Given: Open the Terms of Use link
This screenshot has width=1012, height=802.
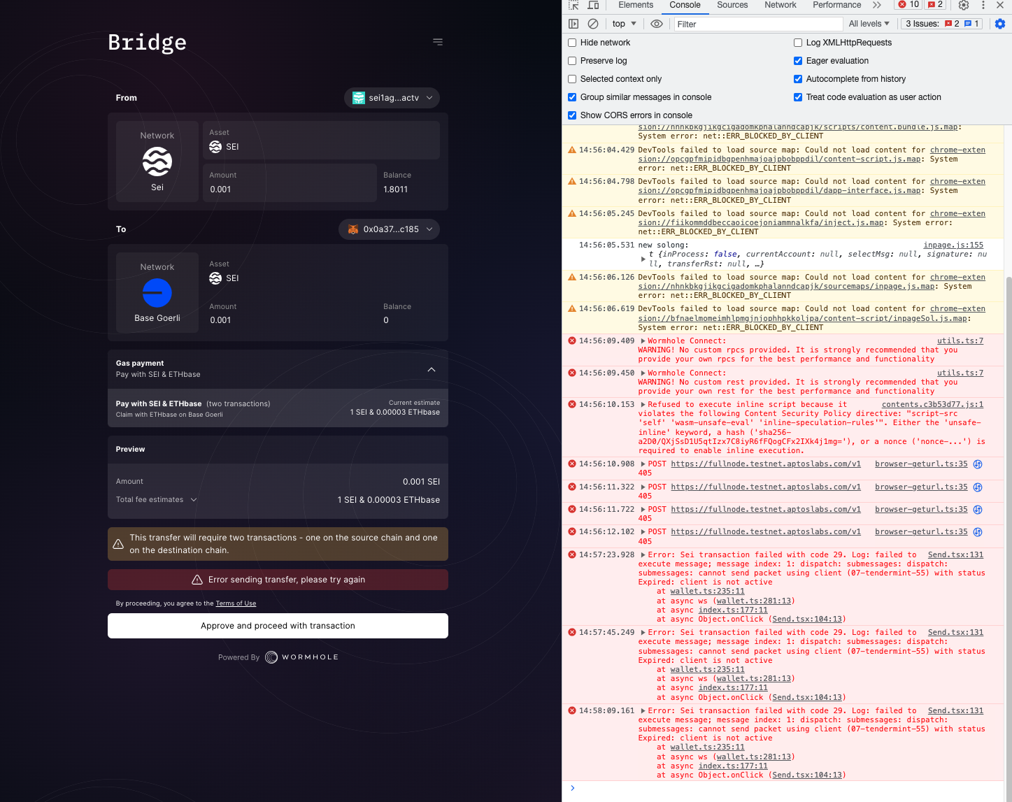Looking at the screenshot, I should tap(236, 603).
